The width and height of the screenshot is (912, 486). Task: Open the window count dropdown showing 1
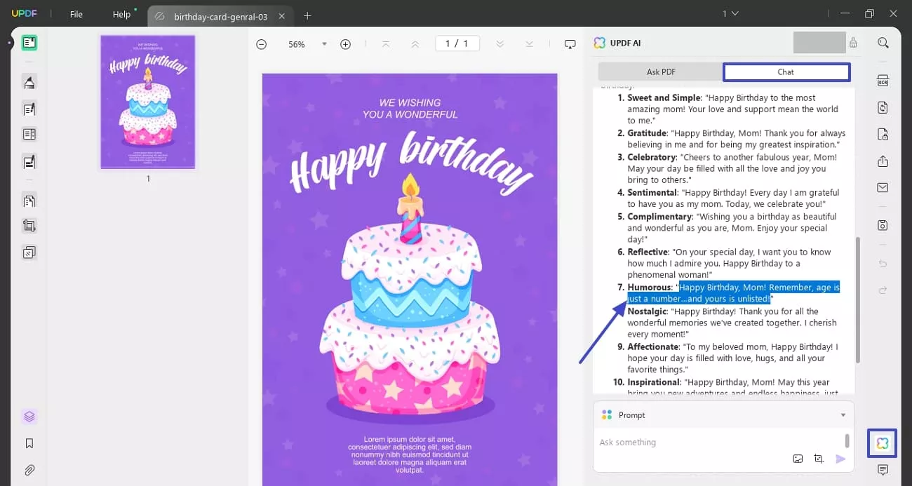pyautogui.click(x=730, y=13)
